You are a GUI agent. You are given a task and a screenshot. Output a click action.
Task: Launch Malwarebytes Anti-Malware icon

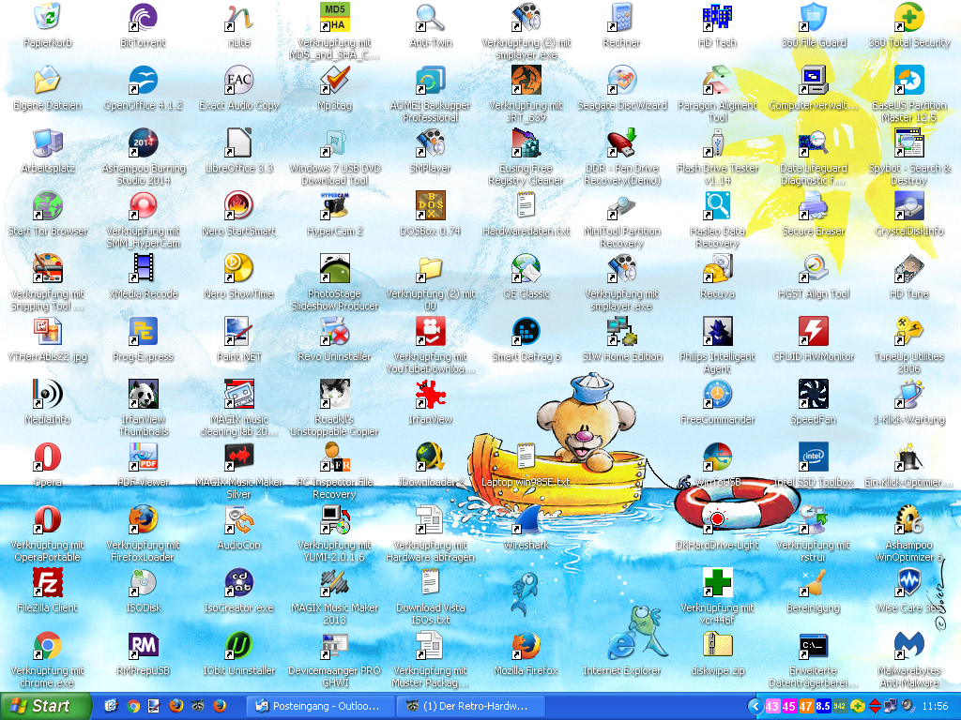(908, 645)
